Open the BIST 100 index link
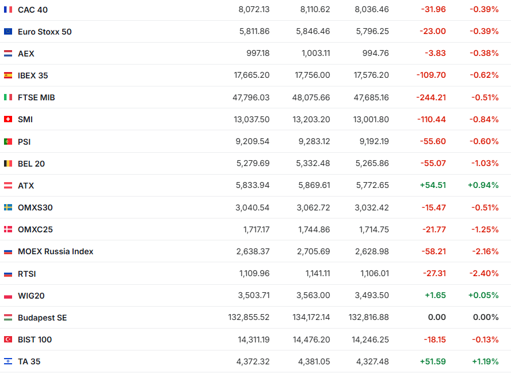The height and width of the screenshot is (373, 511). (x=35, y=340)
